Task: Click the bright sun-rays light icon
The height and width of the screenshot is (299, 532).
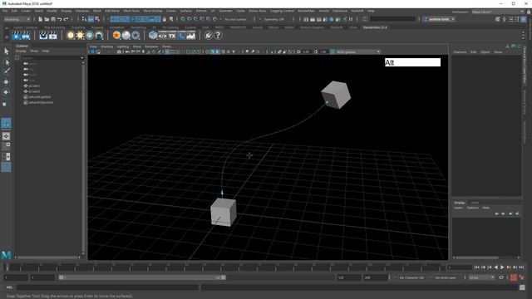Action: tap(80, 35)
